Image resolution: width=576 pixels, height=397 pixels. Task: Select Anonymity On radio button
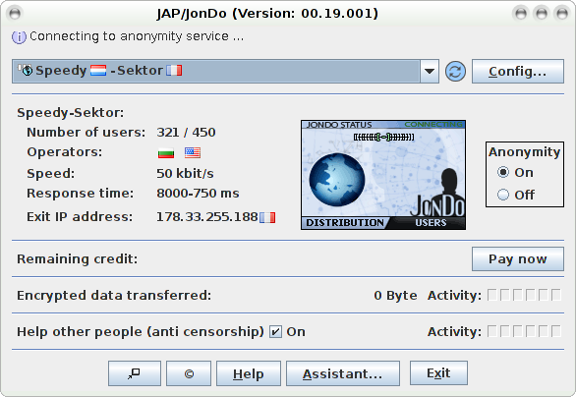click(503, 172)
